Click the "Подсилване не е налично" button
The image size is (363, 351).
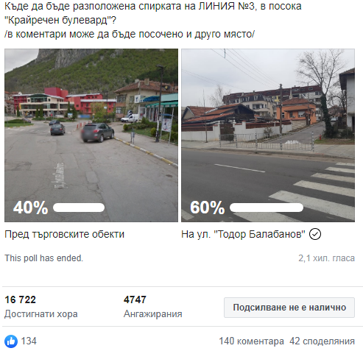point(289,308)
